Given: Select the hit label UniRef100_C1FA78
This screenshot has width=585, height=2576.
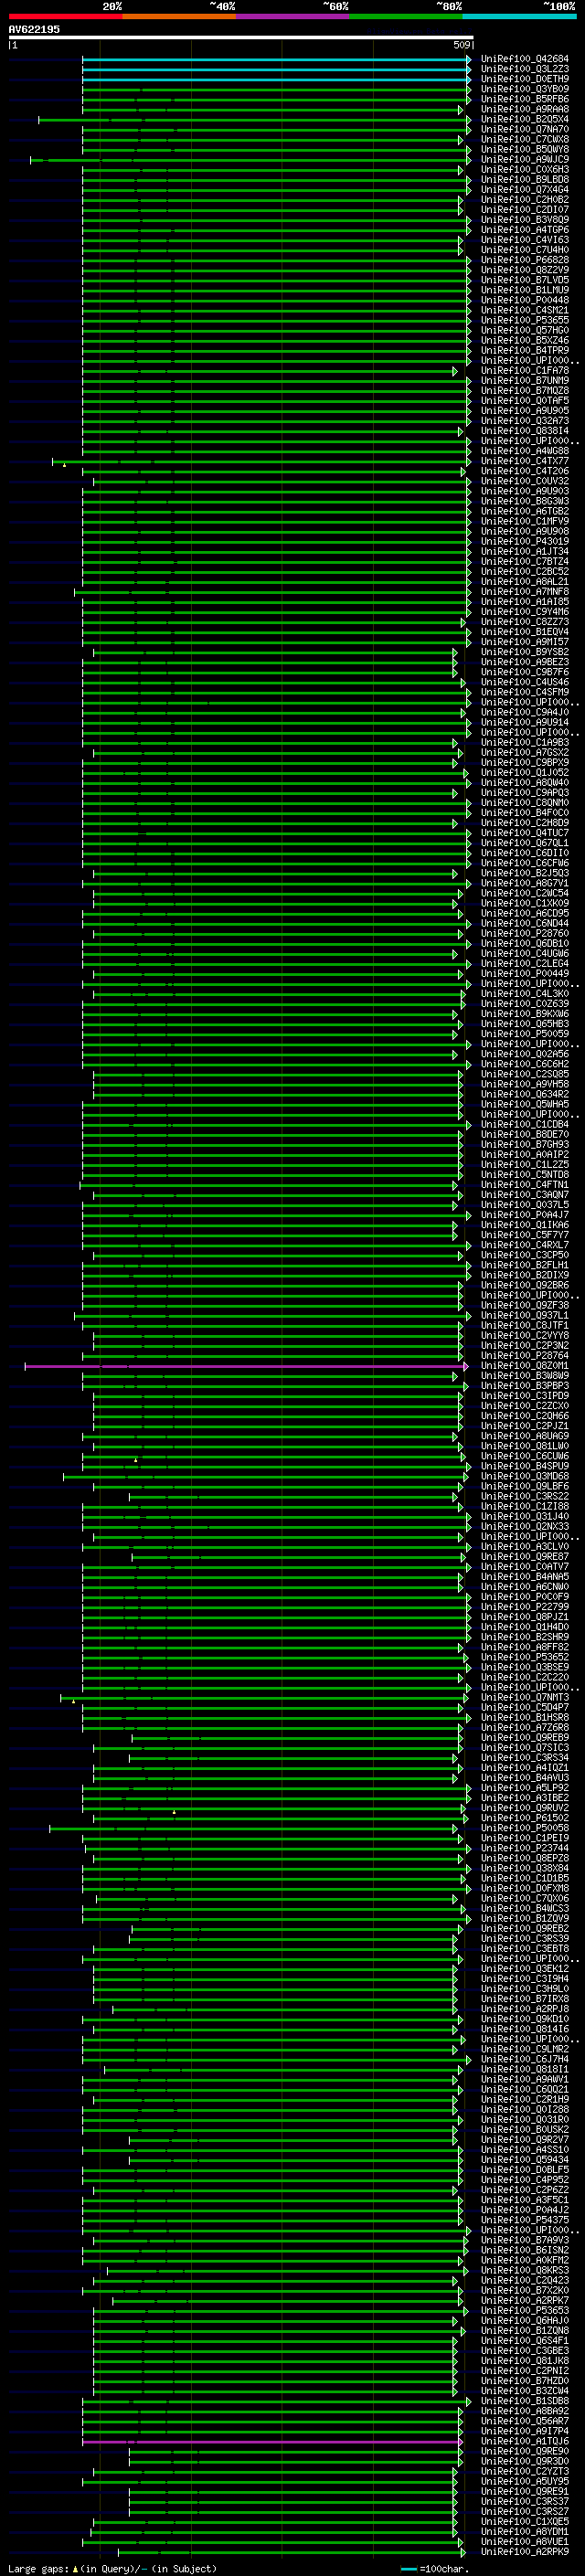Looking at the screenshot, I should pos(525,370).
